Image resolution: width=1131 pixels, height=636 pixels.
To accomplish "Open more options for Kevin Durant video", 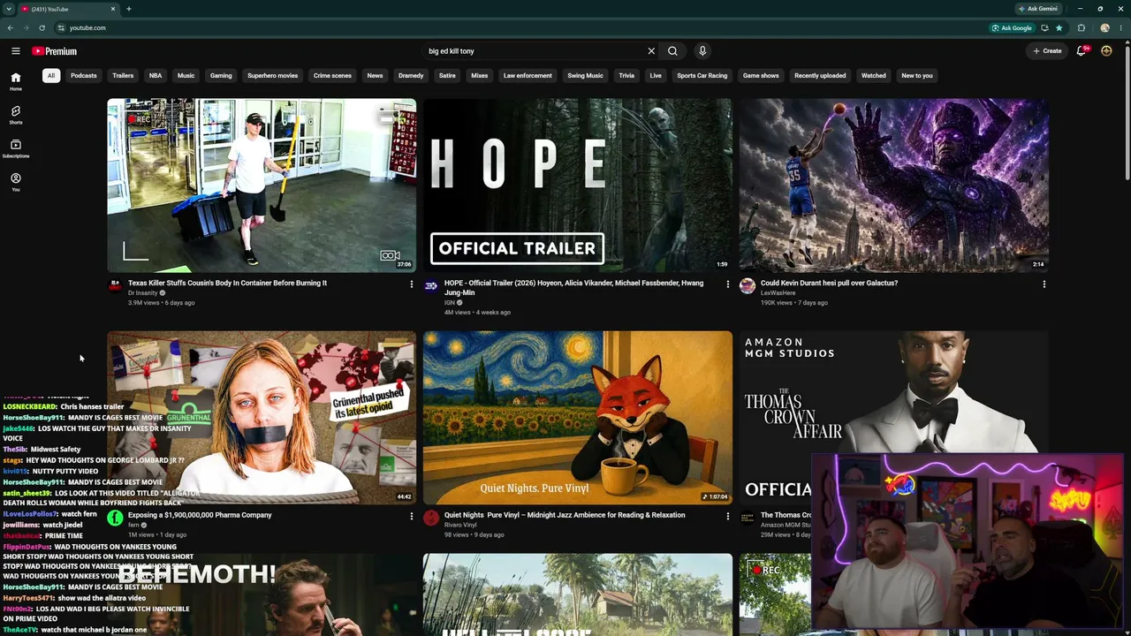I will click(1044, 284).
